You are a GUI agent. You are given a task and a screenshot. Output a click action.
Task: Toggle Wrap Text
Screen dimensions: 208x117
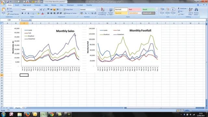click(x=68, y=9)
